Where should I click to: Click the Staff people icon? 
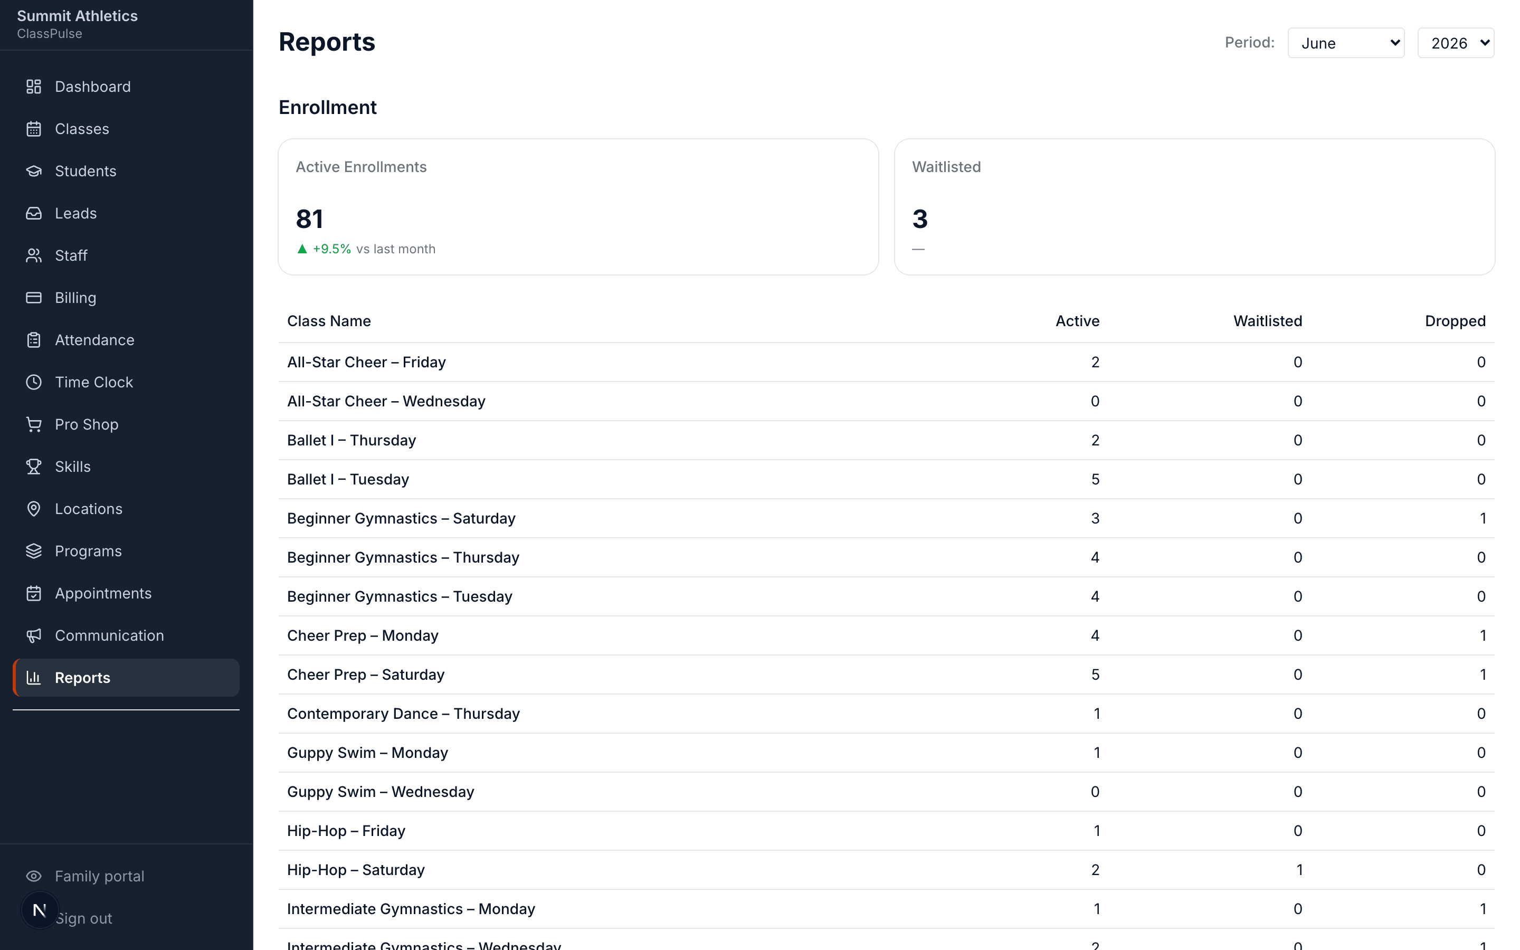click(x=34, y=255)
